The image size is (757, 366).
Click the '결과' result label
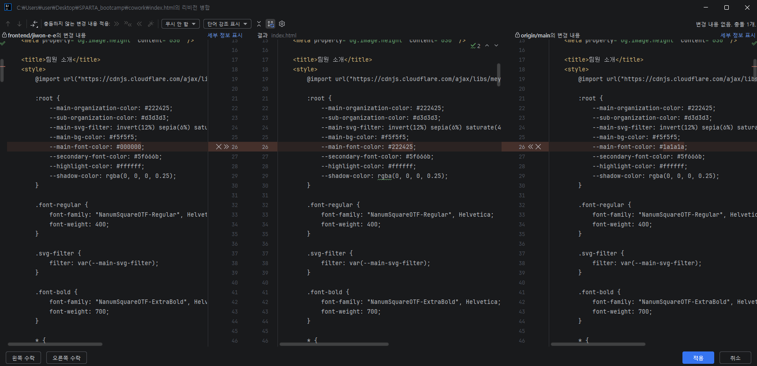tap(262, 35)
